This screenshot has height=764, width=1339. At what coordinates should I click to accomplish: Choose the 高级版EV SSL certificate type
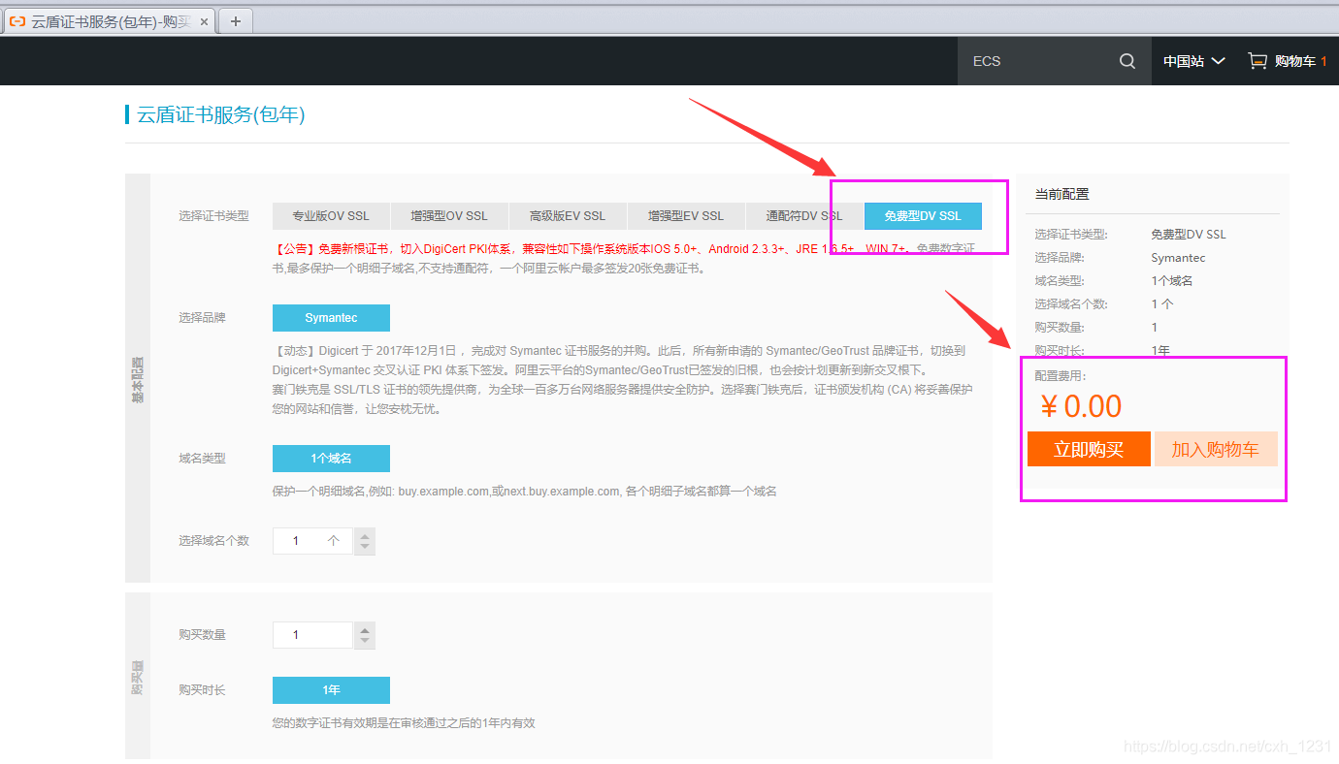tap(568, 215)
